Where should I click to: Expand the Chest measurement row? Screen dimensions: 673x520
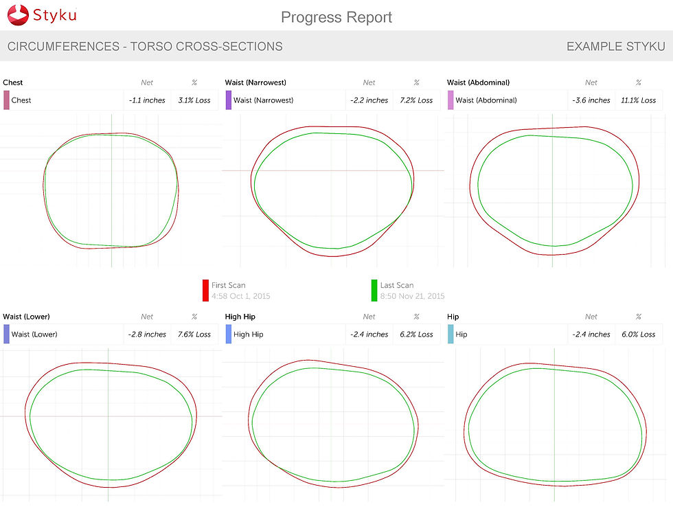point(62,100)
